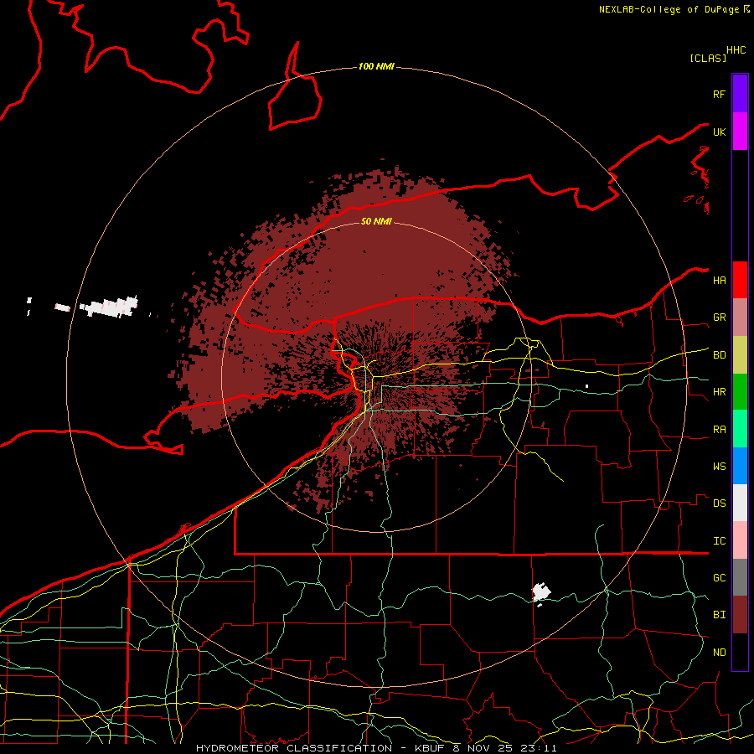The image size is (754, 754).
Task: Click the GR legend label
Action: (x=719, y=318)
